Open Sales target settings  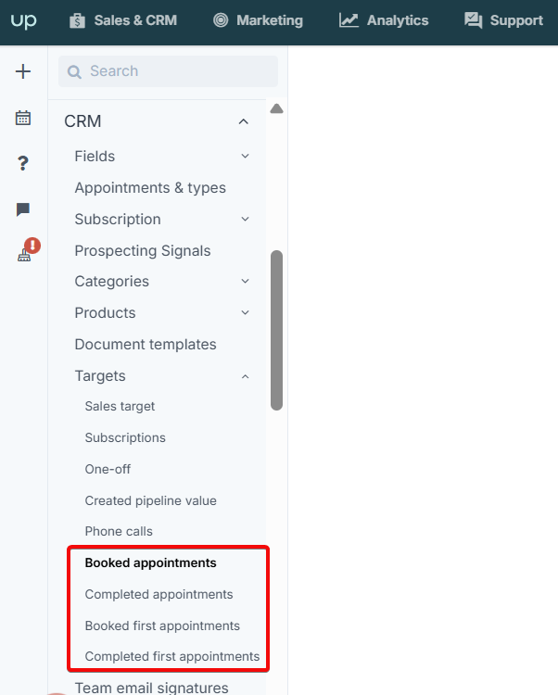tap(120, 407)
